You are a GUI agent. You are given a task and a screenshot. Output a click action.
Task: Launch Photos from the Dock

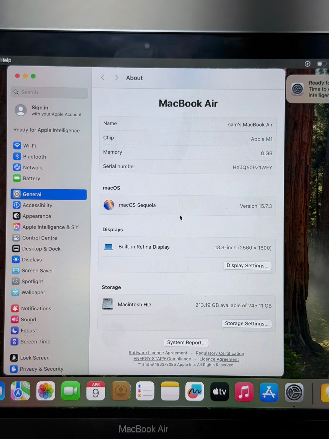[46, 391]
